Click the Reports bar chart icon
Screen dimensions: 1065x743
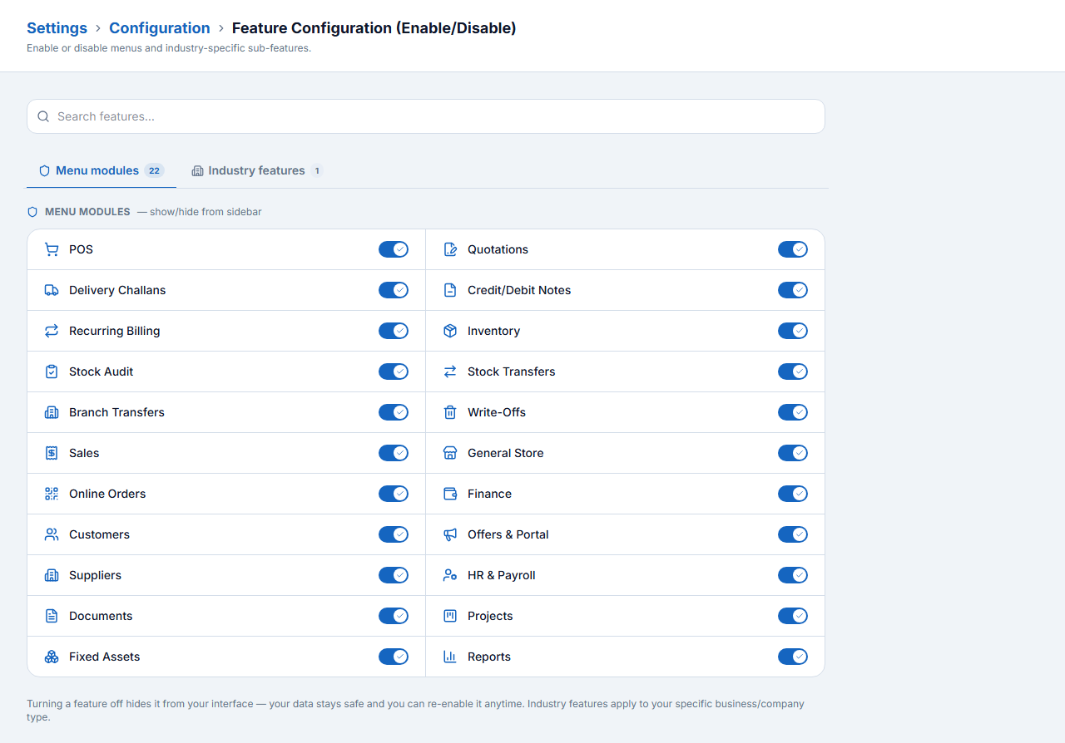pyautogui.click(x=450, y=657)
